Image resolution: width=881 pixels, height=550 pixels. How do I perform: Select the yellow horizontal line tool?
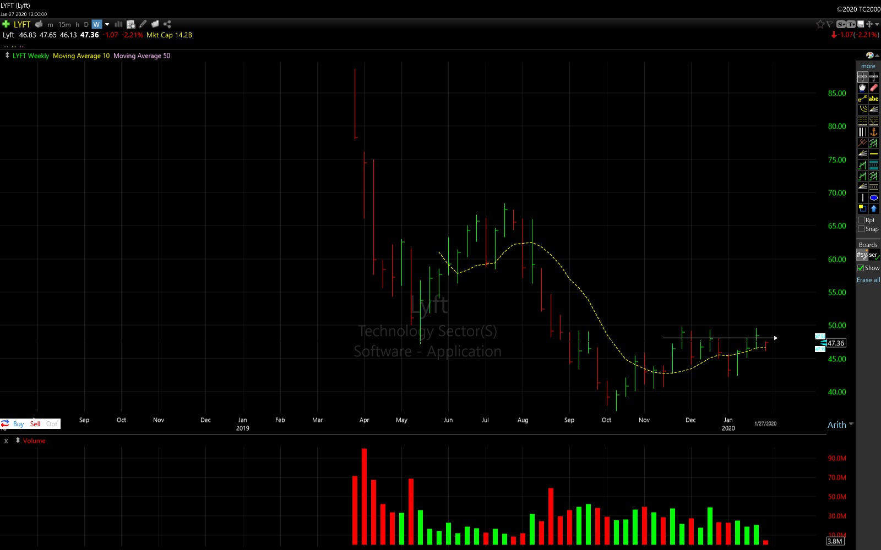pos(874,153)
